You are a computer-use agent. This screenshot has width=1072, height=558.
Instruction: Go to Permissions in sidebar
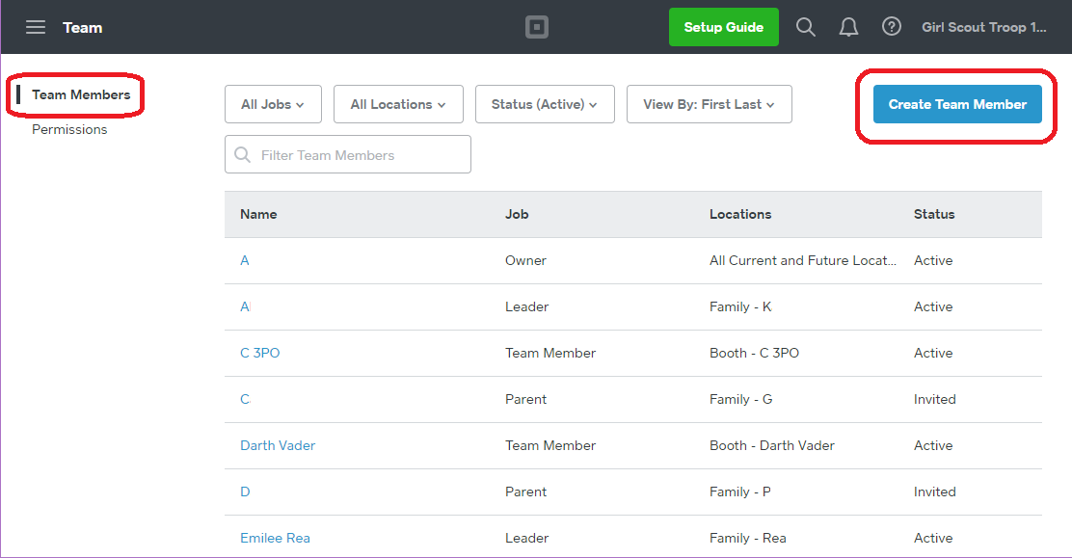[69, 129]
